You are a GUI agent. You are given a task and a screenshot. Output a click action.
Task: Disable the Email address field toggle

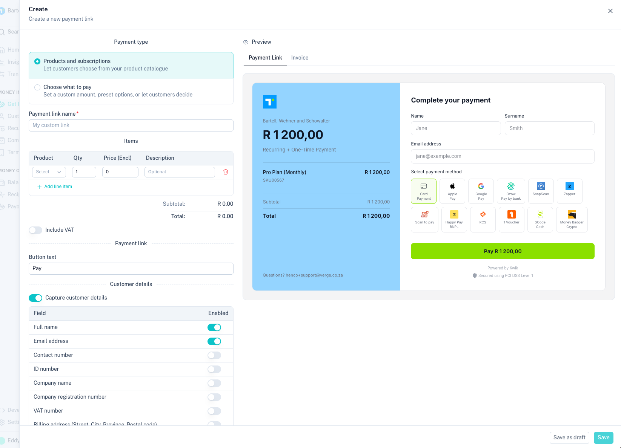point(214,341)
